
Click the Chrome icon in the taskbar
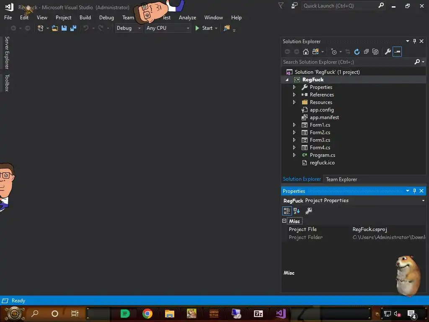click(147, 314)
